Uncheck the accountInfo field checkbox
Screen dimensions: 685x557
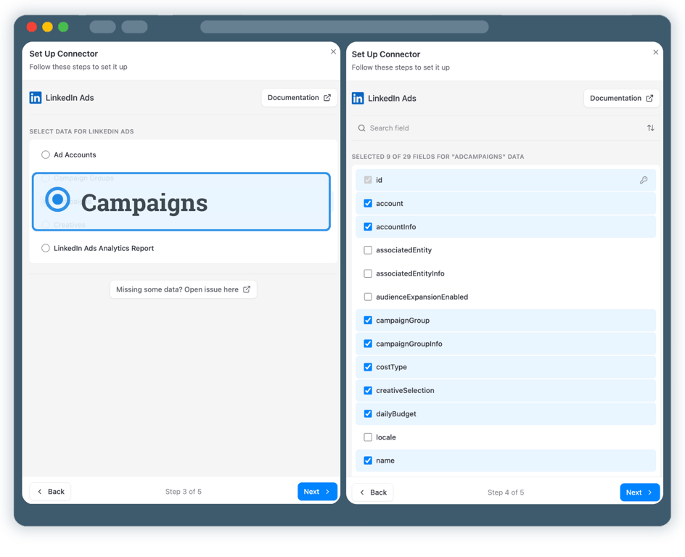coord(368,226)
